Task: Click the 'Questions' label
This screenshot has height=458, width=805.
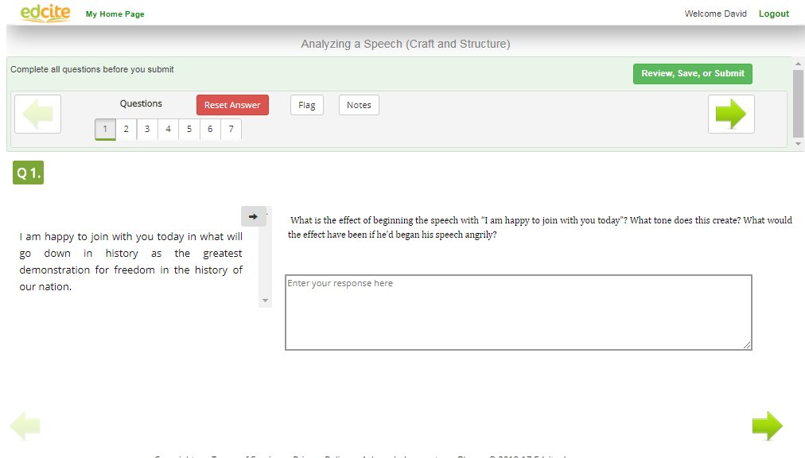Action: tap(141, 103)
